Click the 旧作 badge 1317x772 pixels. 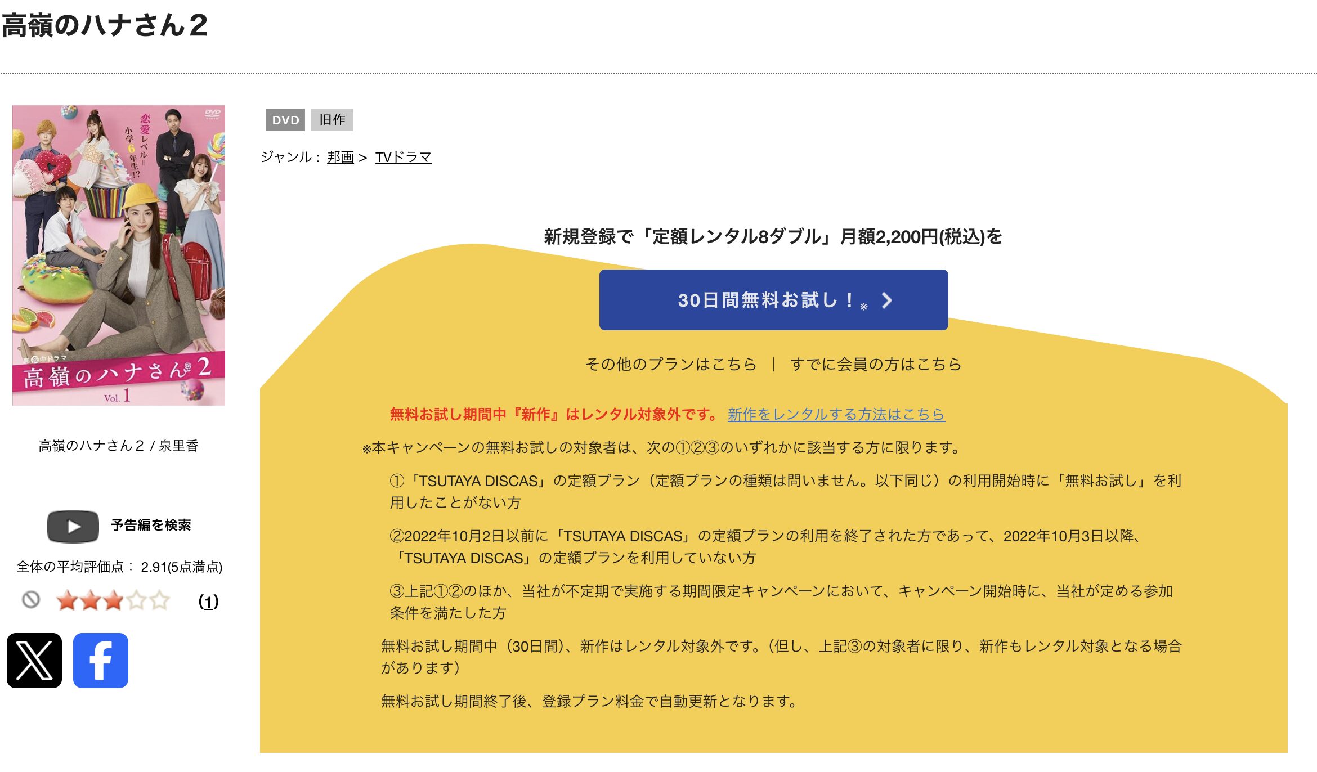click(332, 120)
